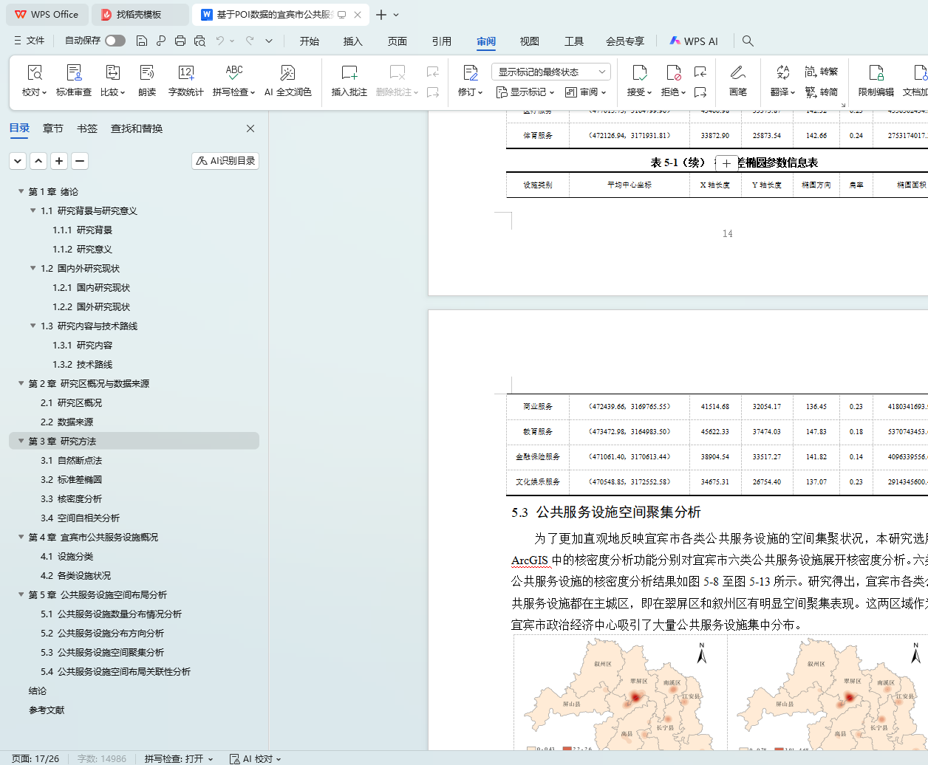Click the AI 全文润色 polish icon
This screenshot has height=765, width=928.
[287, 73]
